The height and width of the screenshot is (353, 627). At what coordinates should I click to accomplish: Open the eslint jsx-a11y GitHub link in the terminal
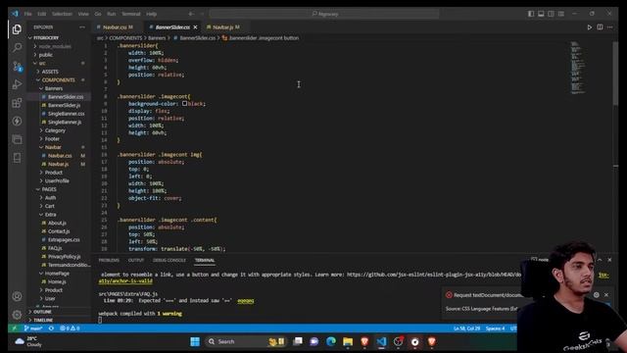(433, 275)
